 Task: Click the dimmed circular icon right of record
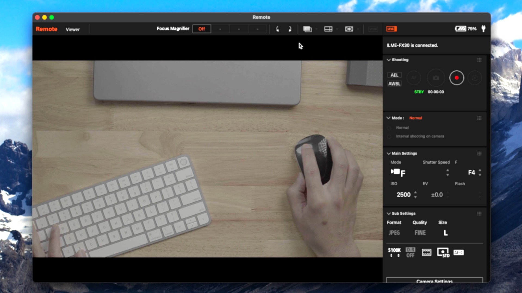(x=475, y=78)
